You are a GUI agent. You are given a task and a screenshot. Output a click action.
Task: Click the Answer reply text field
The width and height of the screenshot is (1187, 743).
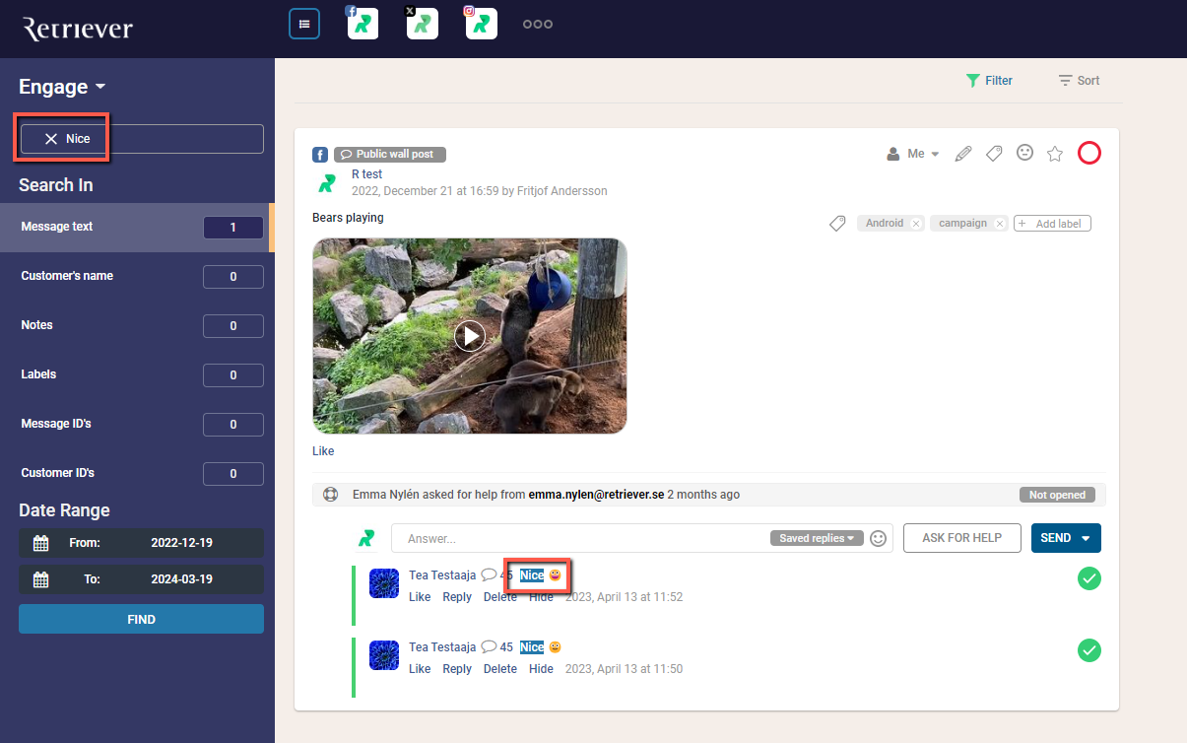[x=580, y=538]
